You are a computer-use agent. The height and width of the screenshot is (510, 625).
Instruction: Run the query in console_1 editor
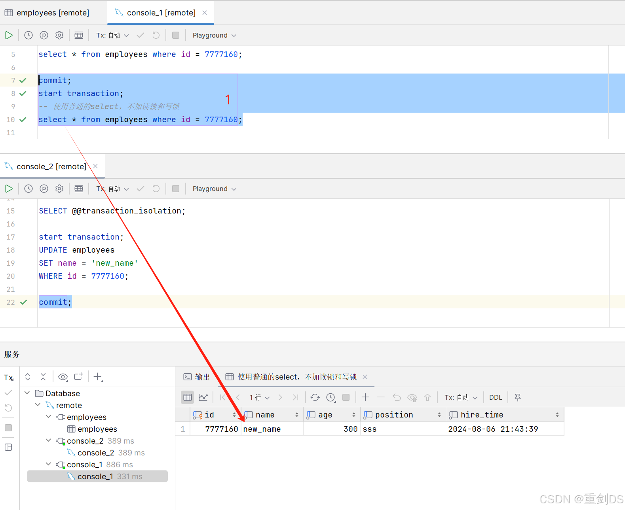tap(9, 35)
